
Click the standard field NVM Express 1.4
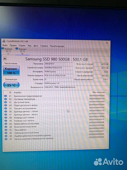pos(76,83)
